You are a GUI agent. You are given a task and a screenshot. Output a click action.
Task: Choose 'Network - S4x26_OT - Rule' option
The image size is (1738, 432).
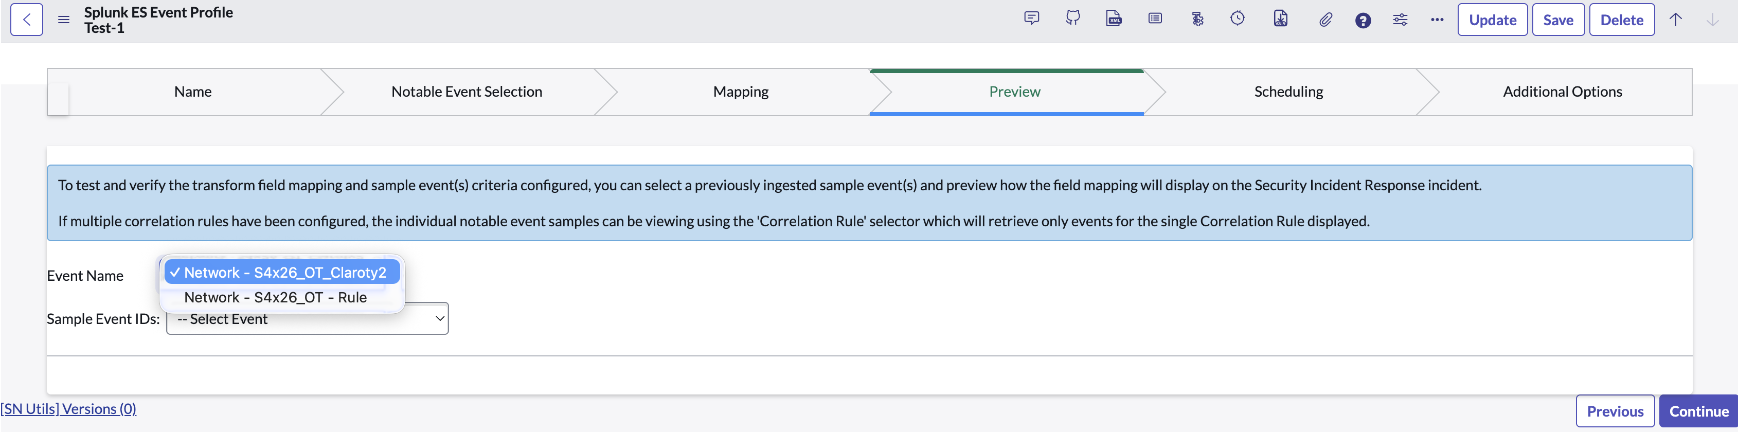point(282,297)
